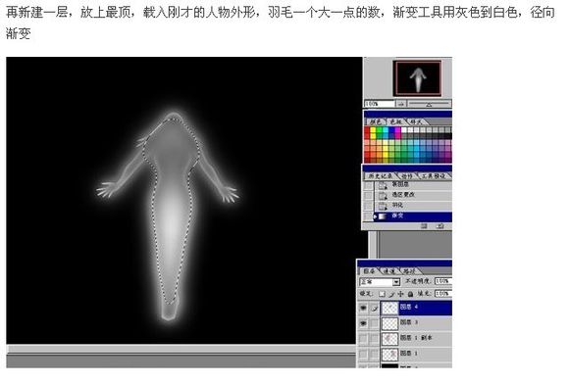The width and height of the screenshot is (569, 384).
Task: Toggle lock all padlock icon
Action: tap(410, 294)
